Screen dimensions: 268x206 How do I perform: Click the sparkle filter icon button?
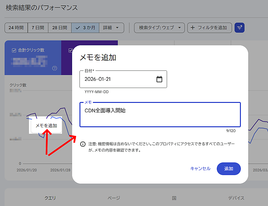(239, 28)
